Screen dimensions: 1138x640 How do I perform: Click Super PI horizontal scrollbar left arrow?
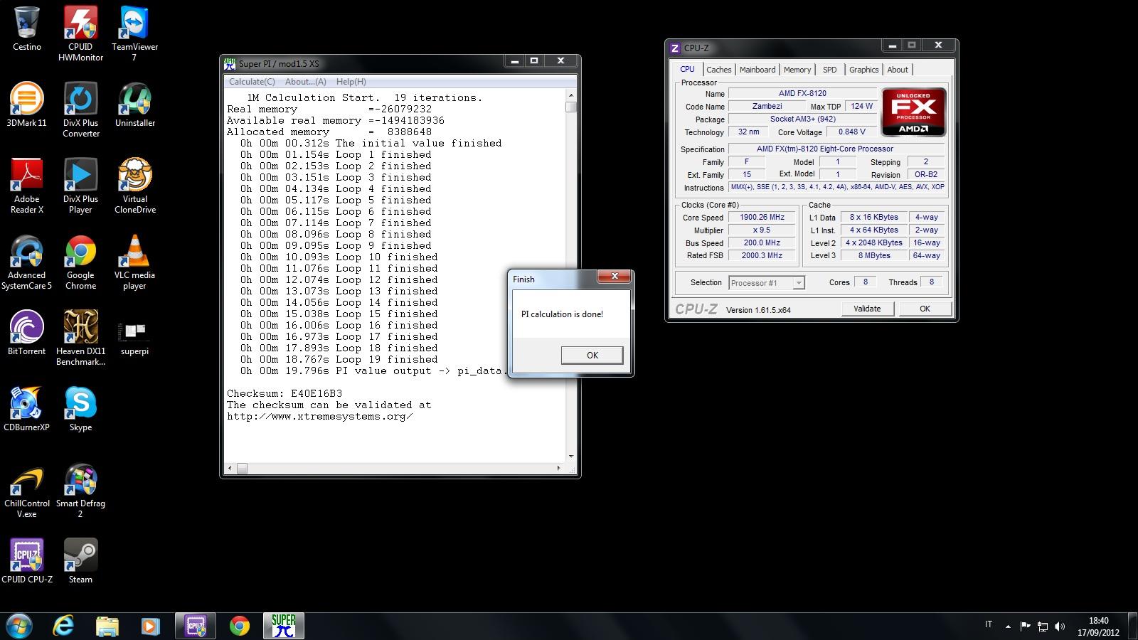[229, 469]
